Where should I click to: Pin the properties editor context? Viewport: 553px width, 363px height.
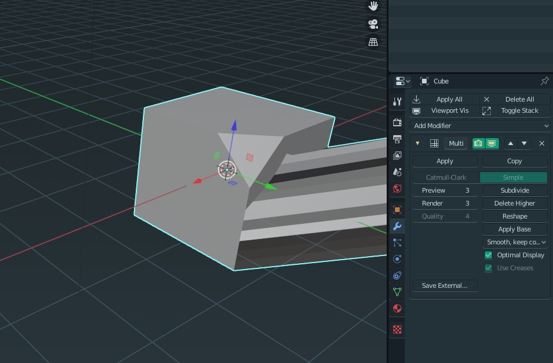[x=544, y=81]
